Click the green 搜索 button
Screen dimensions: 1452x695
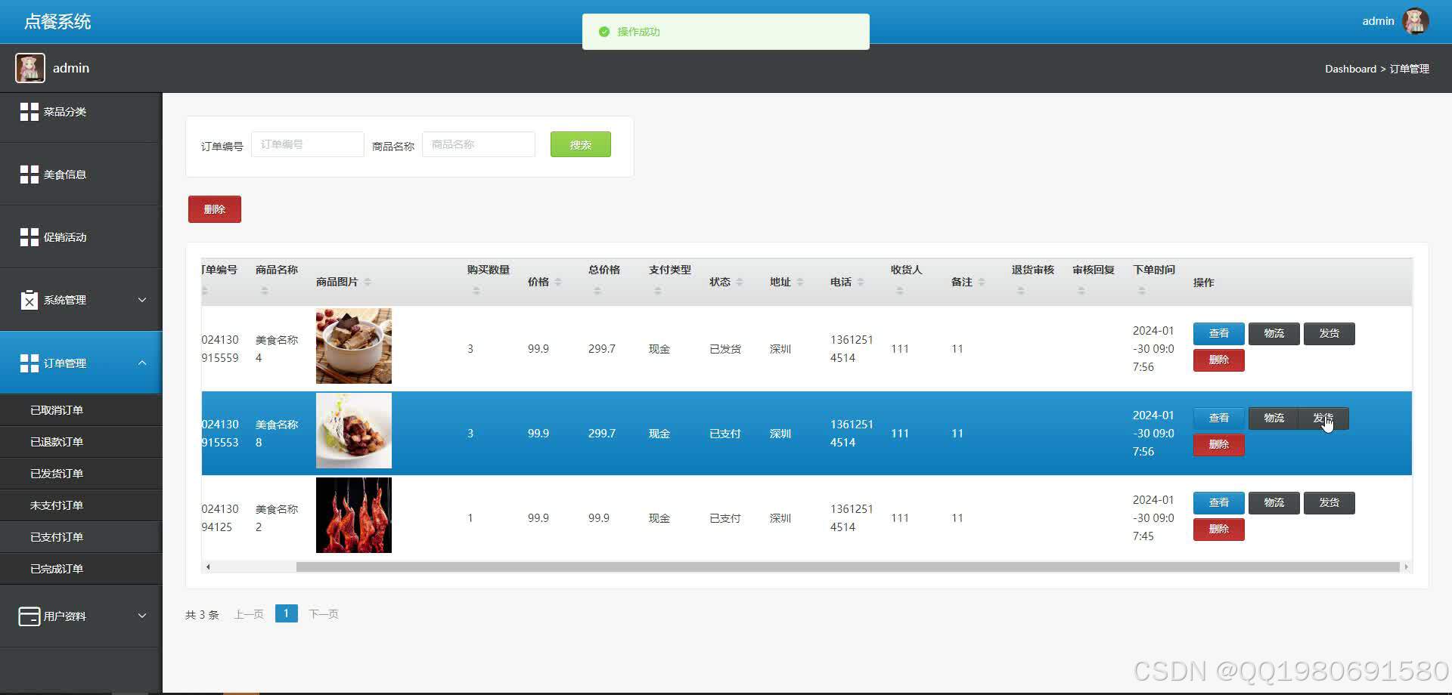click(x=581, y=144)
